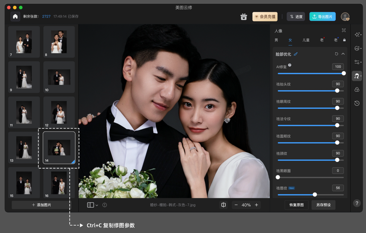Screen dimensions: 366x233
Task: Open the layout view dropdown in bottom toolbar
Action: [x=92, y=205]
